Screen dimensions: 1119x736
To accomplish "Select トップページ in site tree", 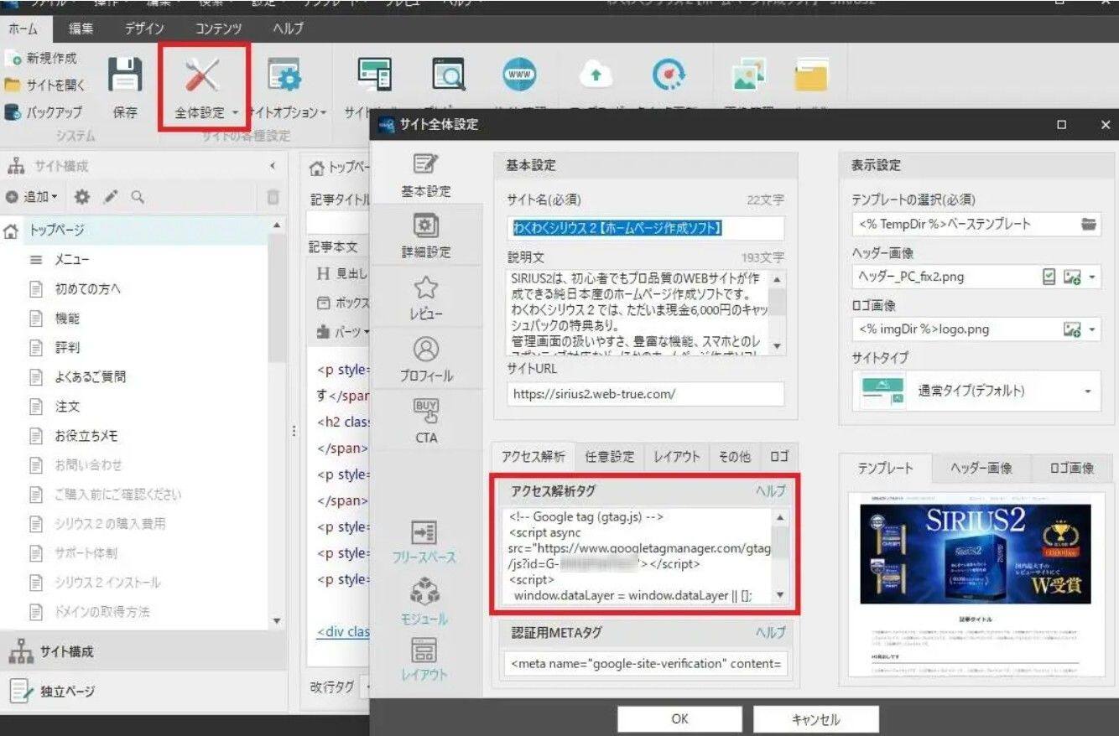I will [58, 230].
